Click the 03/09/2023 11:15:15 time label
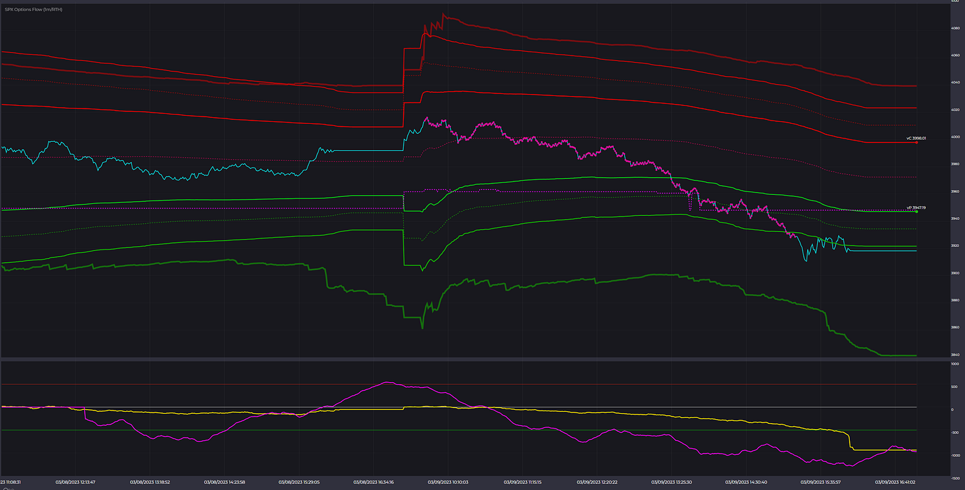 pyautogui.click(x=523, y=482)
